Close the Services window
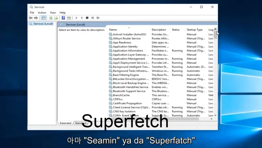 pos(213,7)
